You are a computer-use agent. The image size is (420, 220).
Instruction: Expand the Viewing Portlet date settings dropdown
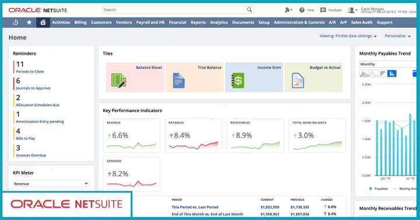pyautogui.click(x=348, y=36)
